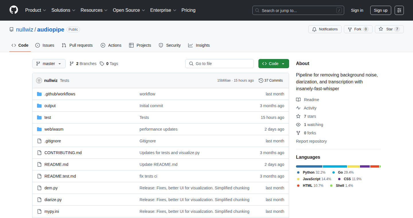
Task: Open the 'fix tests ci' commit message
Action: pos(148,176)
